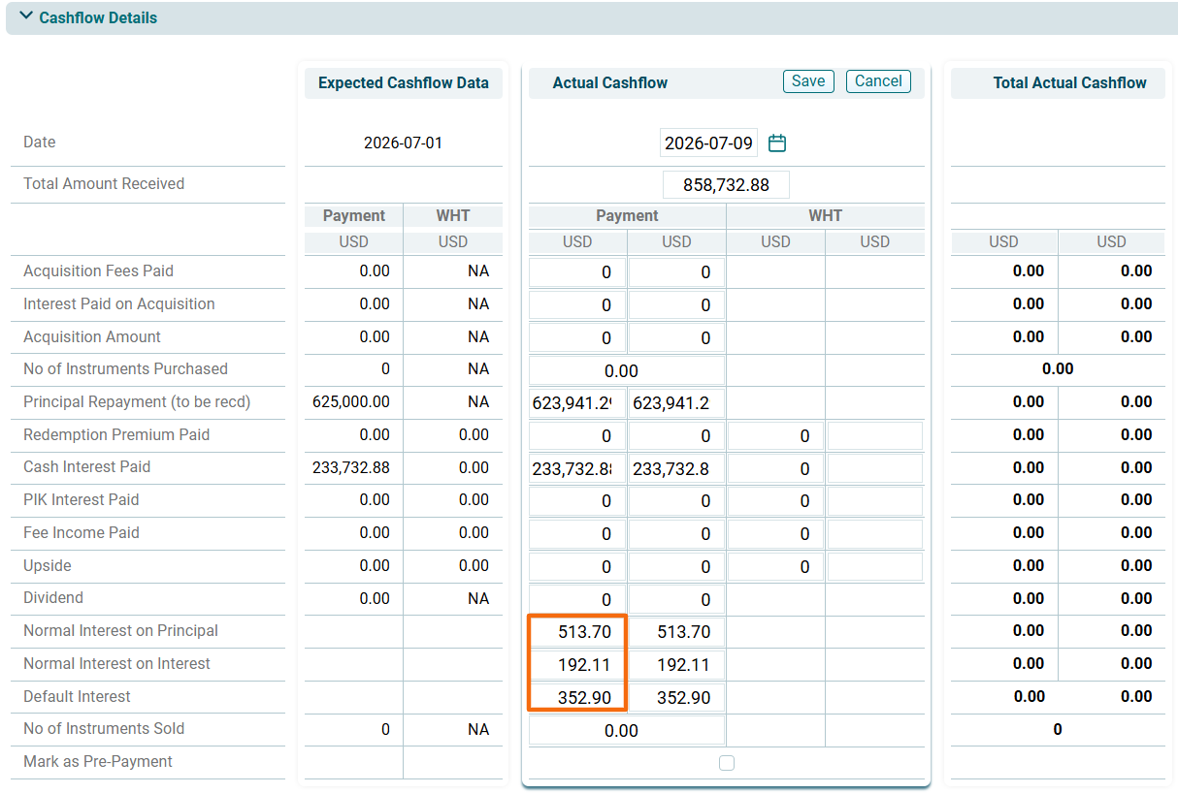Click the Total Amount Received input
This screenshot has width=1178, height=794.
coord(726,184)
